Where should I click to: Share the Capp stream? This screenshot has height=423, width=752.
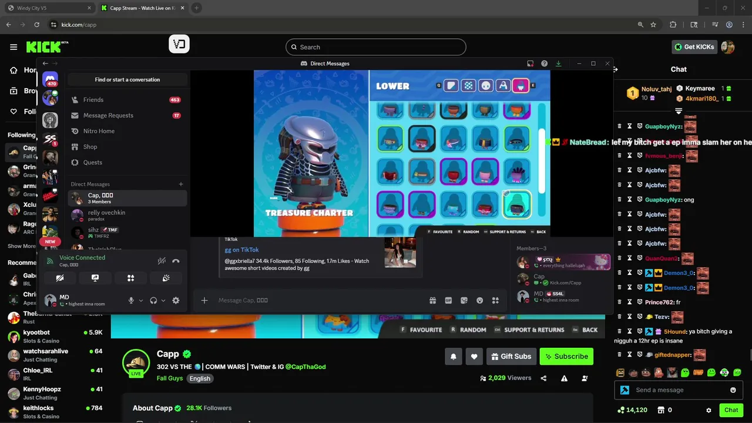[543, 378]
